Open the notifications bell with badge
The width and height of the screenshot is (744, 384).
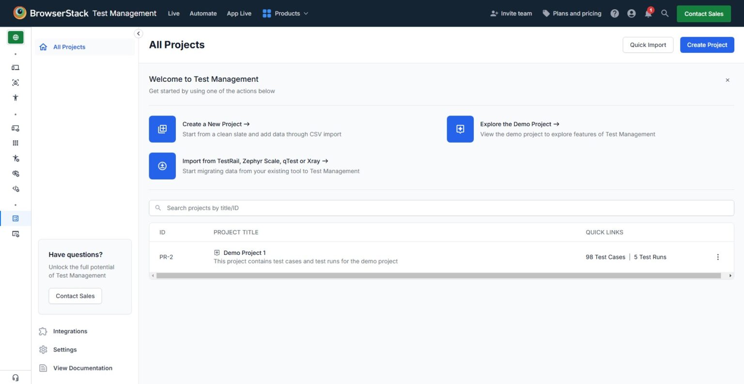point(648,13)
